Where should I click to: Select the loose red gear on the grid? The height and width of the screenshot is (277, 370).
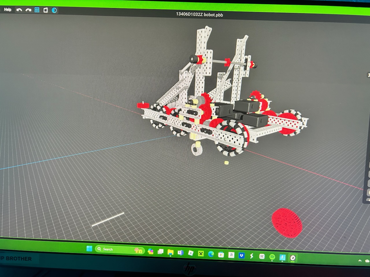pyautogui.click(x=287, y=223)
